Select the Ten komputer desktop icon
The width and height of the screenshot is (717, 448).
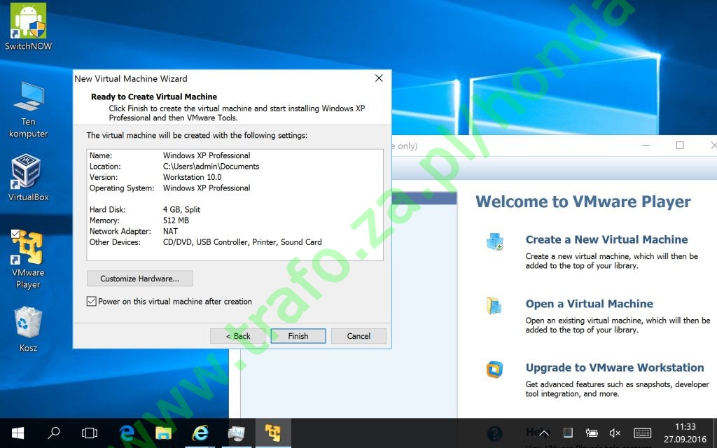click(28, 110)
